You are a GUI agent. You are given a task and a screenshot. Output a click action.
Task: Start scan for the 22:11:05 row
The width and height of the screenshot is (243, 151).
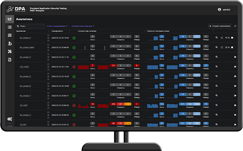(235, 67)
